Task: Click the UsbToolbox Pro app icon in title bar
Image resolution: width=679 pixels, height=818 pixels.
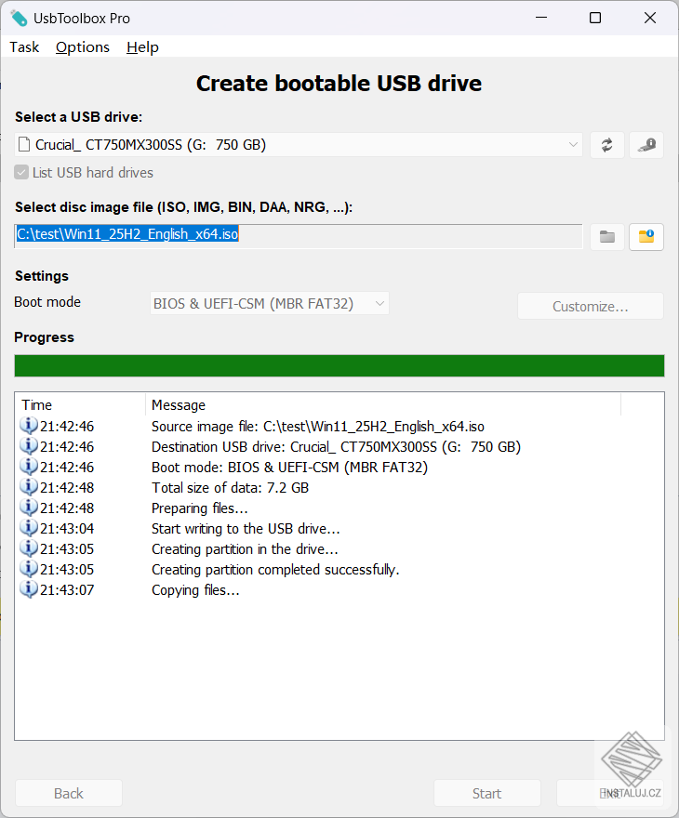Action: pos(19,19)
